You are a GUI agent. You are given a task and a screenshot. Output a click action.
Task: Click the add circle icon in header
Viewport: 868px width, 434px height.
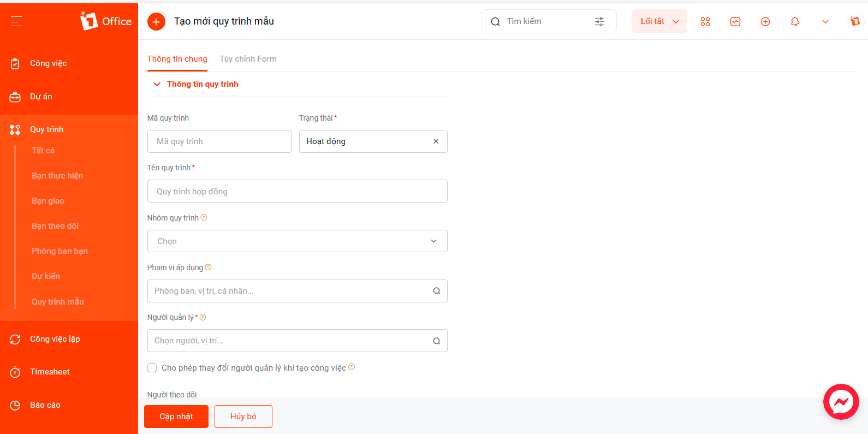tap(765, 22)
